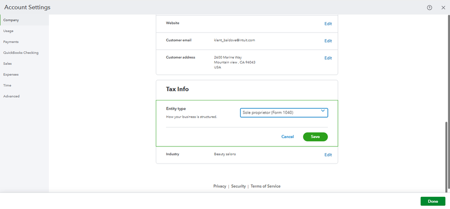
Task: Open the Privacy link
Action: 220,186
